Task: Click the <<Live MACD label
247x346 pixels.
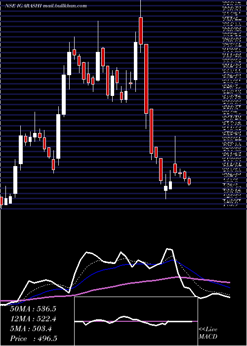Action: tap(208, 333)
